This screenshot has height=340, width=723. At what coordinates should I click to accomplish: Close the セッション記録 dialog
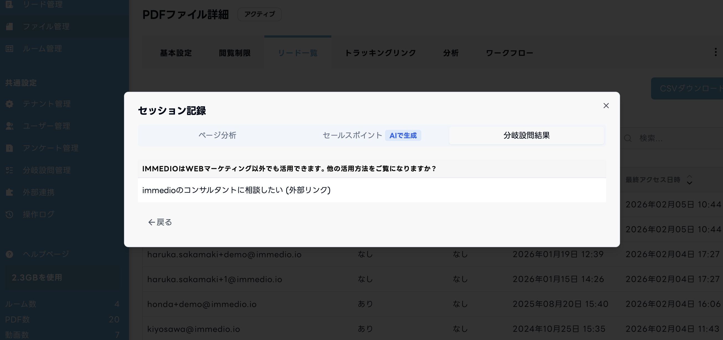pos(606,105)
